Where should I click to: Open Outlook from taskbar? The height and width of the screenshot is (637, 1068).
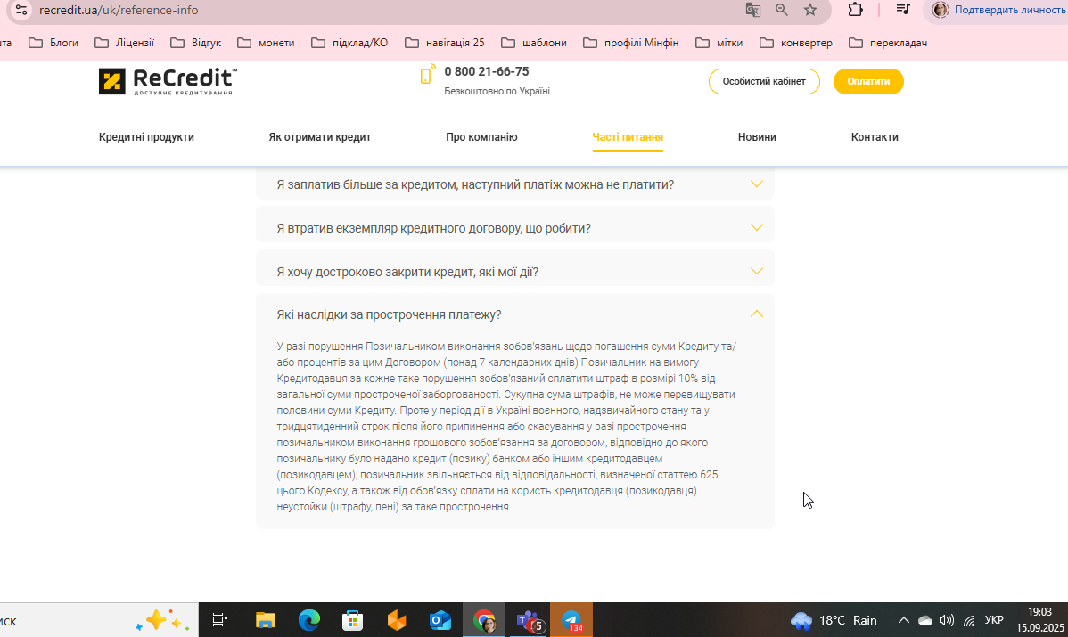click(x=440, y=620)
